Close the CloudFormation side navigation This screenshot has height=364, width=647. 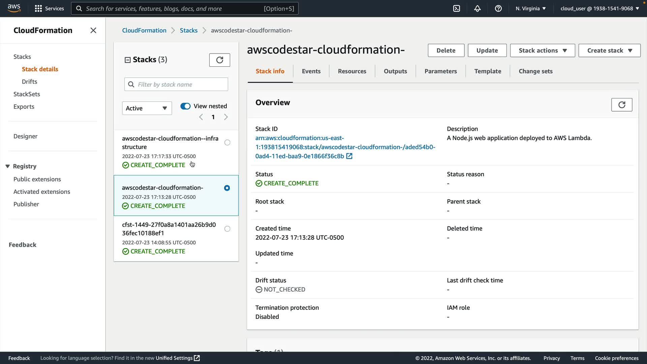tap(93, 30)
